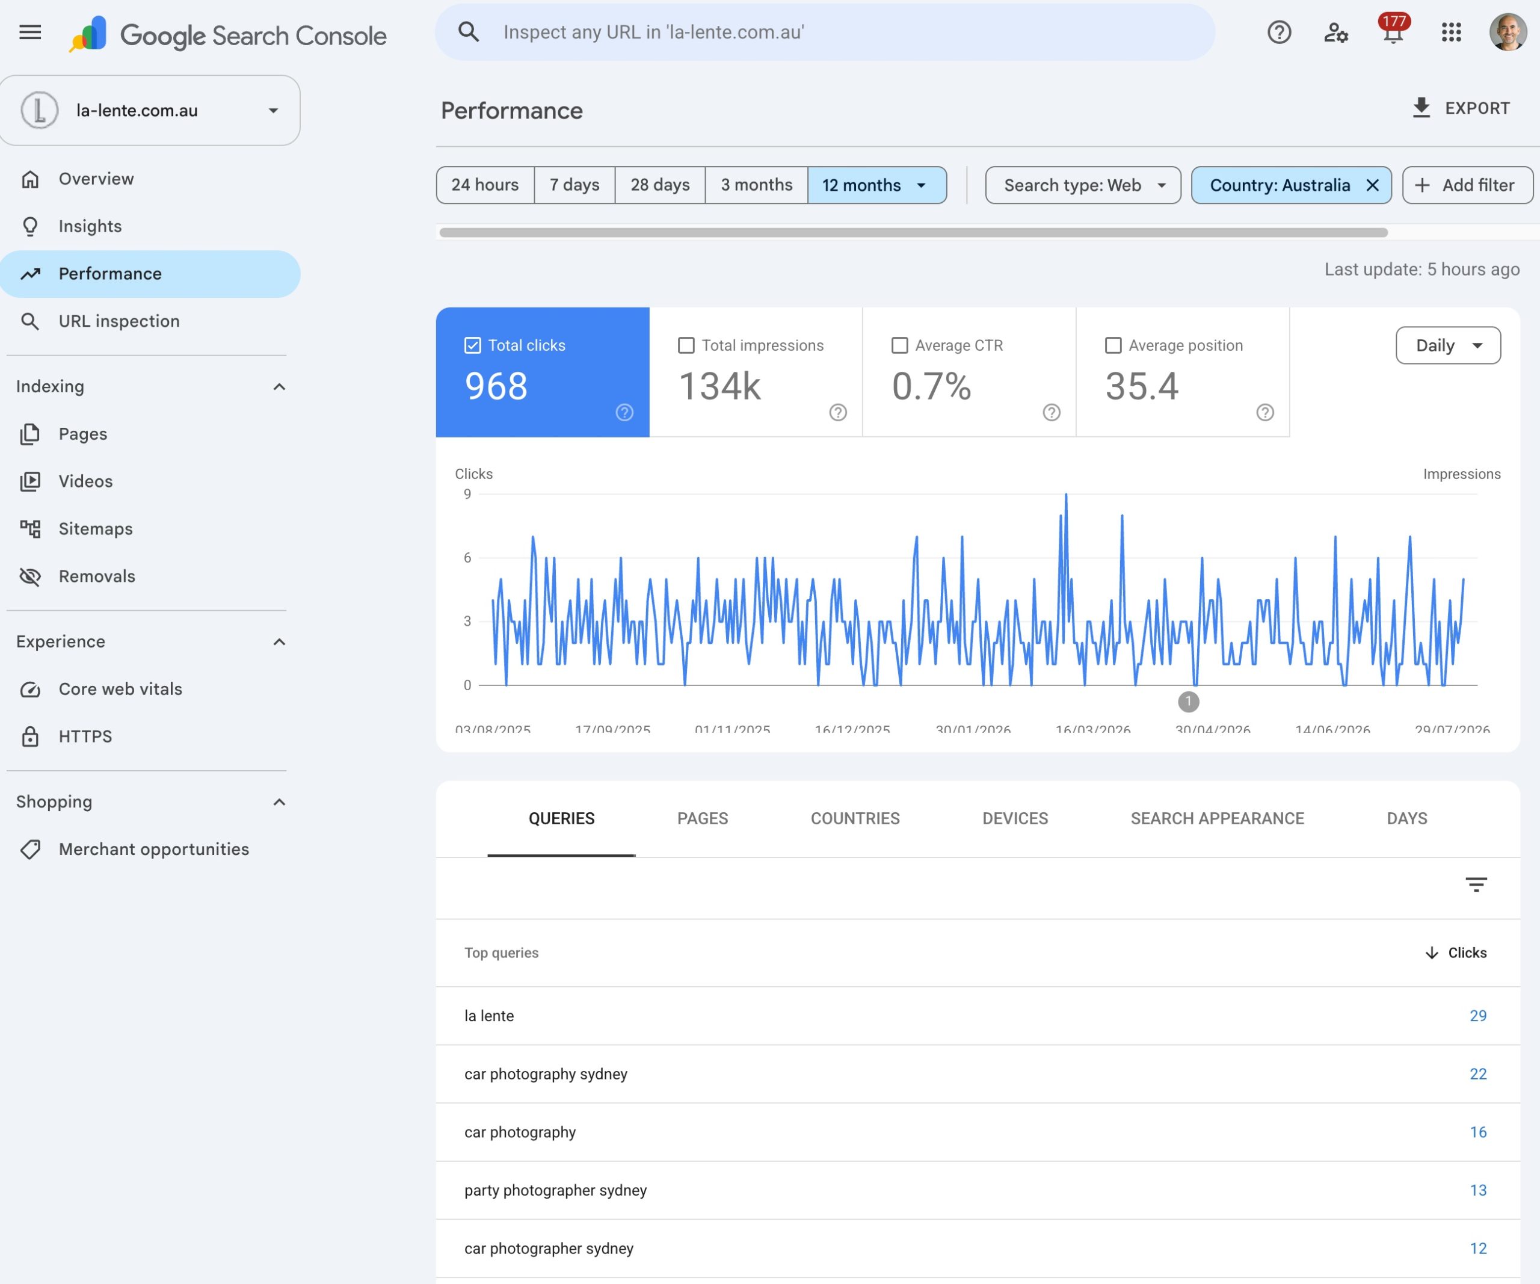This screenshot has height=1284, width=1540.
Task: Click the Average CTR help icon
Action: 1051,412
